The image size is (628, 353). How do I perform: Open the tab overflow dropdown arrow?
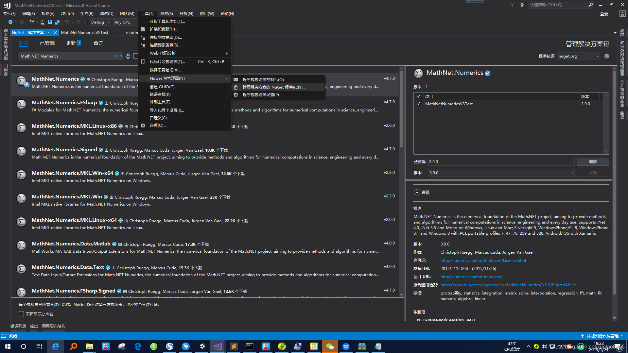pyautogui.click(x=615, y=33)
